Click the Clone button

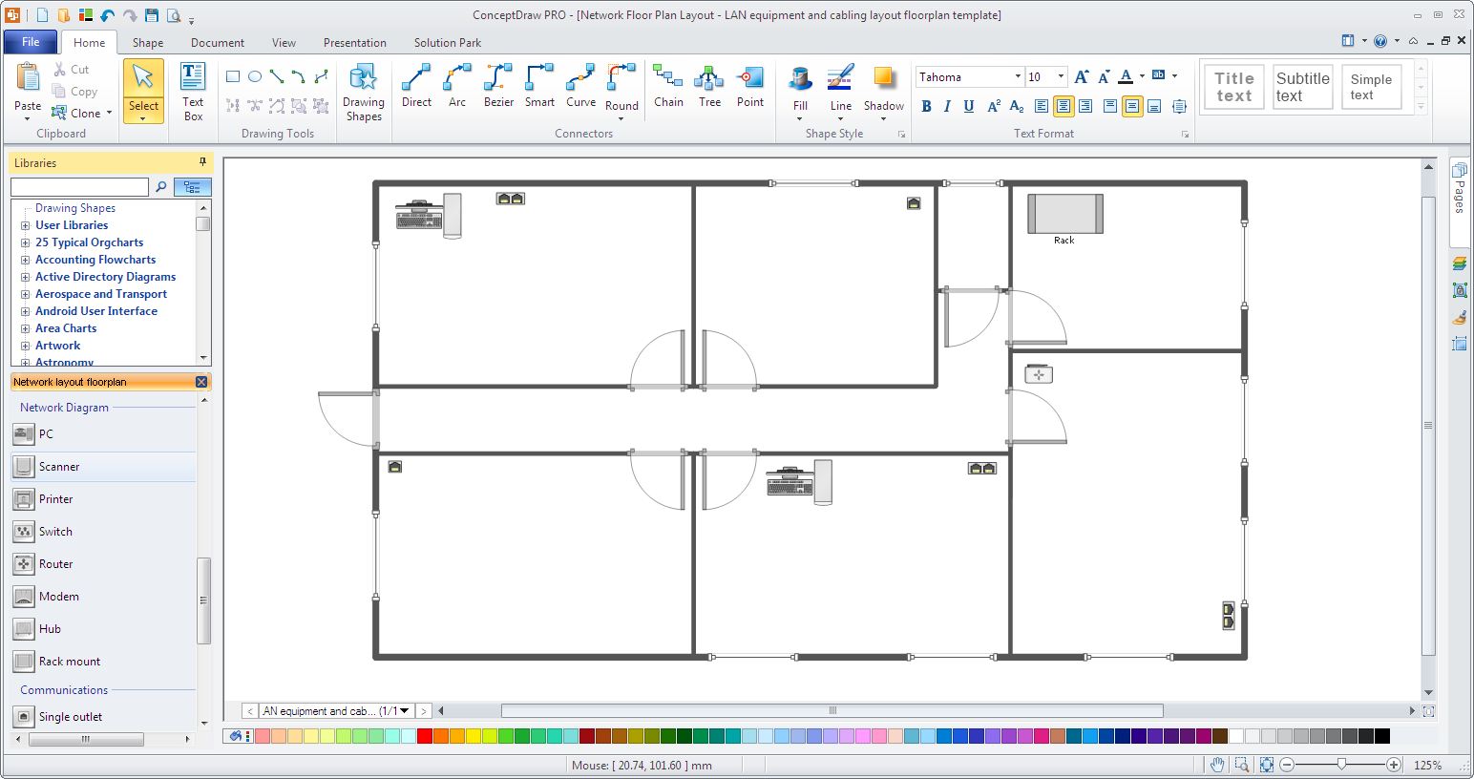[x=81, y=113]
